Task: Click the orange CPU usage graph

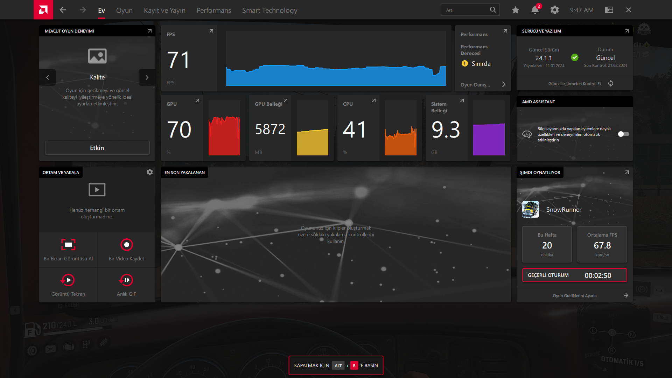Action: (401, 128)
